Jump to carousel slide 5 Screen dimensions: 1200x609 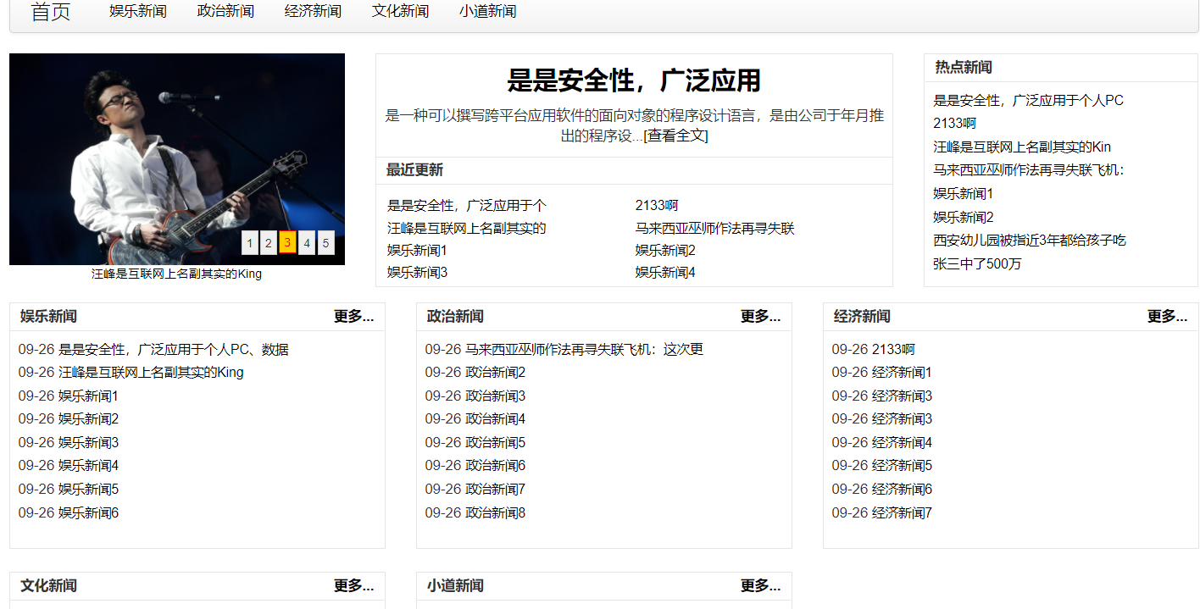pyautogui.click(x=325, y=243)
